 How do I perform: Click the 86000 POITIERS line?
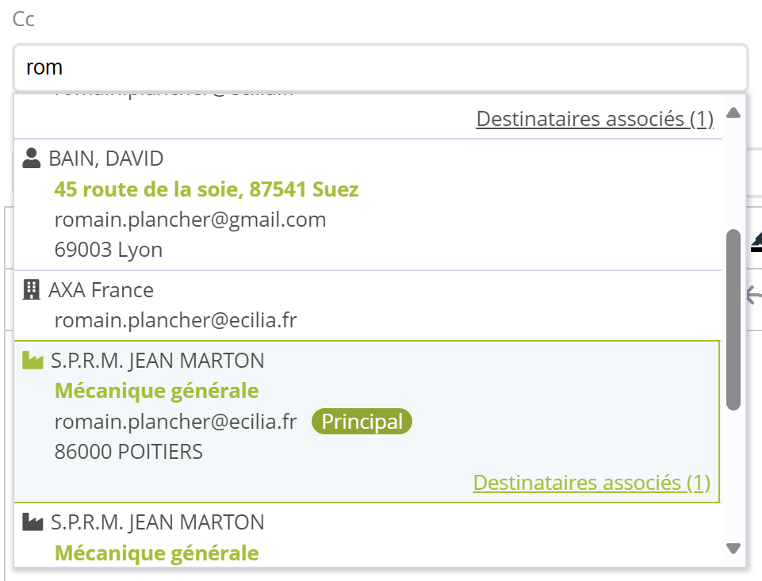coord(128,452)
